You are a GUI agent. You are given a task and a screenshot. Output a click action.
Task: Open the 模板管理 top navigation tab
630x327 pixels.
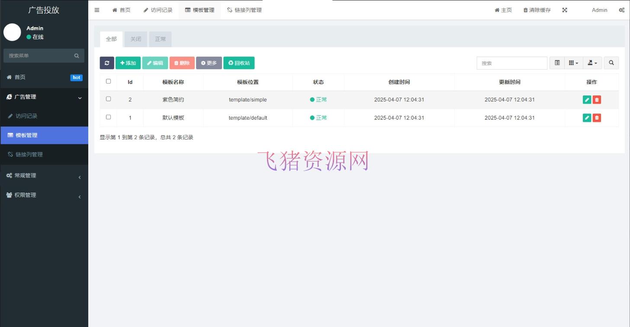point(199,10)
